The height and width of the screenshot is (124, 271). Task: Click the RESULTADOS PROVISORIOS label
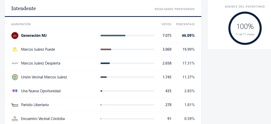tap(174, 9)
